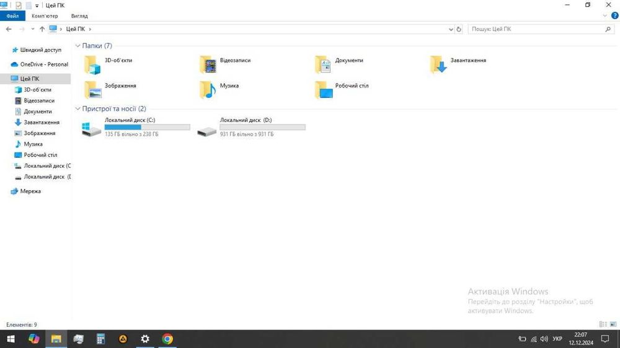Open the Робочий стіл folder icon
The image size is (620, 348).
coord(323,90)
